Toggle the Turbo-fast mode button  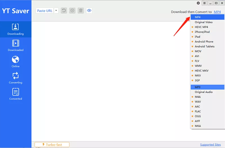click(52, 144)
